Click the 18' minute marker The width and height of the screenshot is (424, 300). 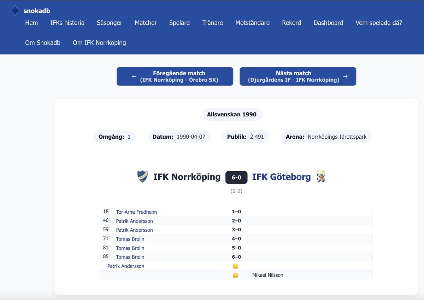click(106, 212)
